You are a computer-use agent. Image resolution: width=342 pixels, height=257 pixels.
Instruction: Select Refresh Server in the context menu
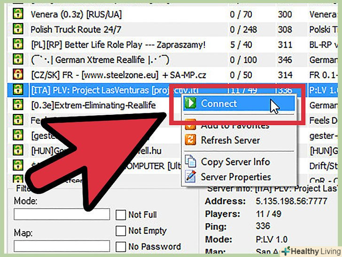click(x=239, y=140)
